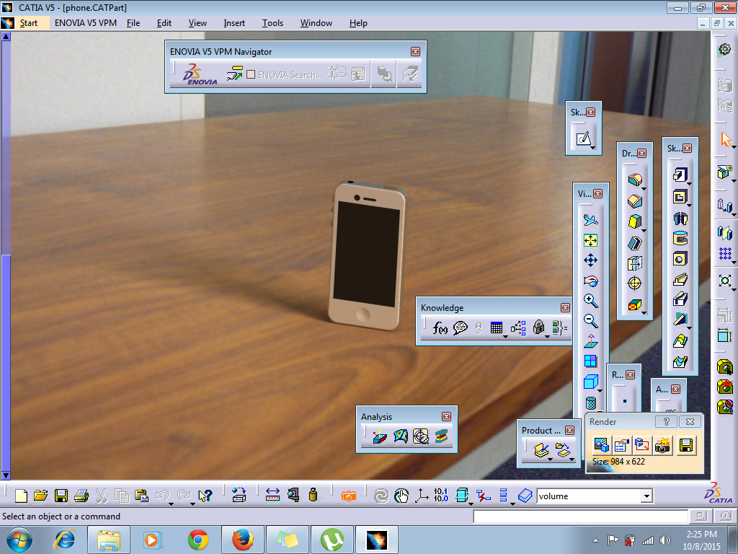Click the Render dialog help button
This screenshot has height=554, width=738.
[x=666, y=421]
